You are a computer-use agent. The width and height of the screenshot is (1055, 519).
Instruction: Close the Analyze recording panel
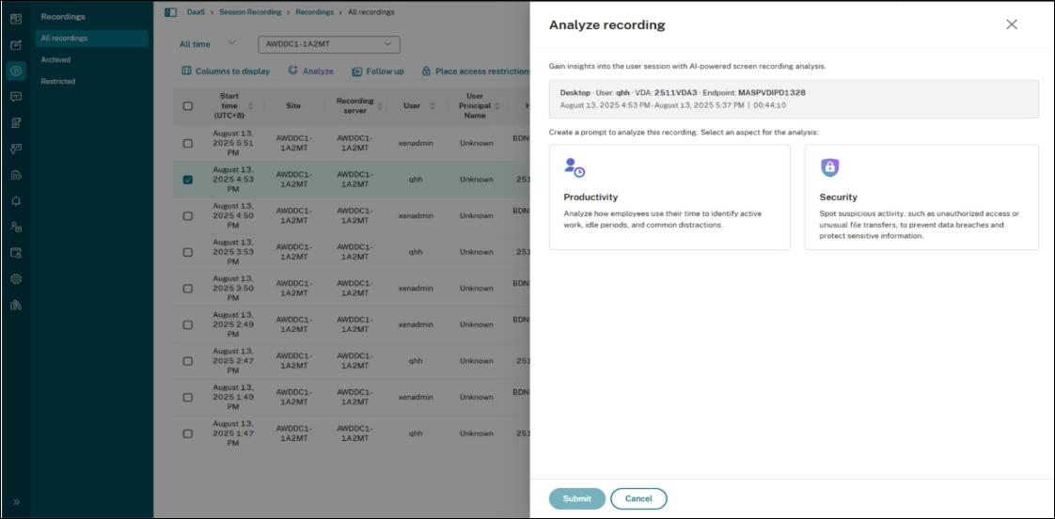1012,24
